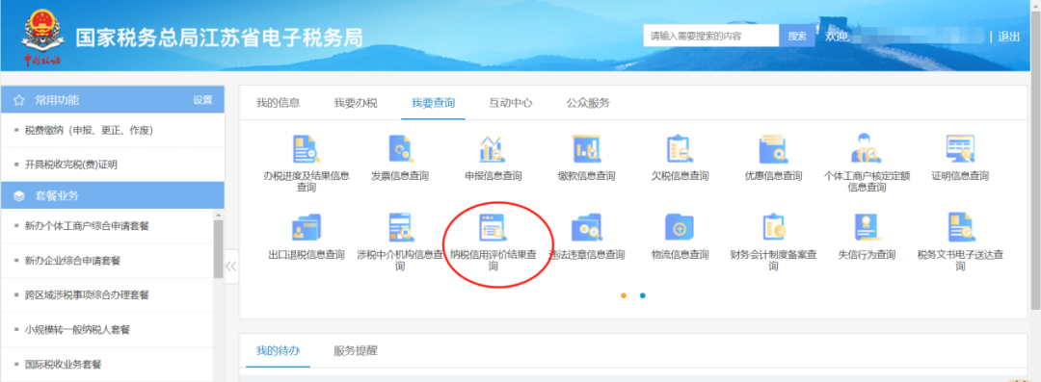The width and height of the screenshot is (1041, 382).
Task: Click 设置 in 常用功能 header
Action: point(202,100)
